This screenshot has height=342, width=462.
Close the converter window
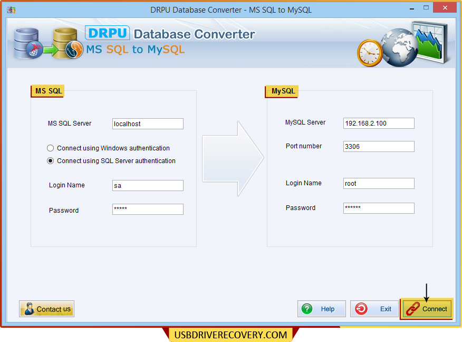tap(445, 8)
